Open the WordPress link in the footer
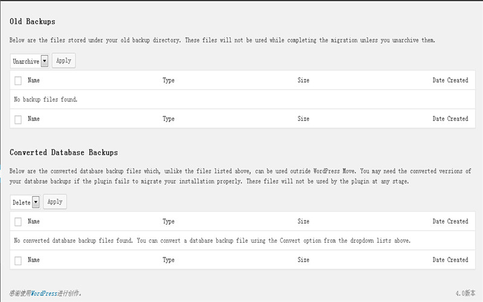The width and height of the screenshot is (483, 302). [x=45, y=293]
